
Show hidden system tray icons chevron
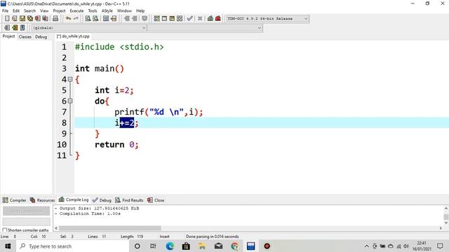pyautogui.click(x=366, y=246)
